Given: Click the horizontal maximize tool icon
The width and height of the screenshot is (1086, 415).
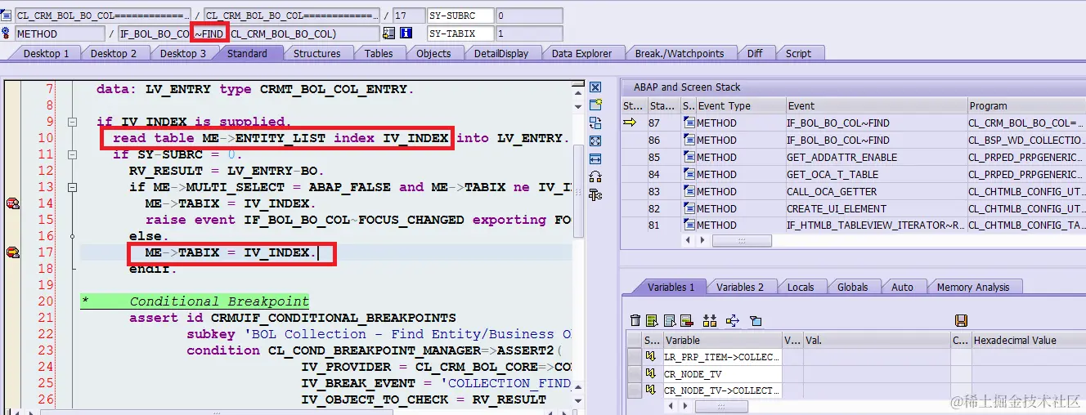Looking at the screenshot, I should (x=595, y=158).
